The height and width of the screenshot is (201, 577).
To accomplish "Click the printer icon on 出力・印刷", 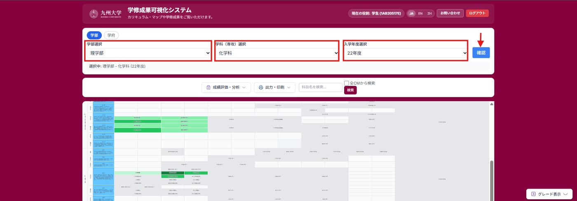I will (261, 88).
